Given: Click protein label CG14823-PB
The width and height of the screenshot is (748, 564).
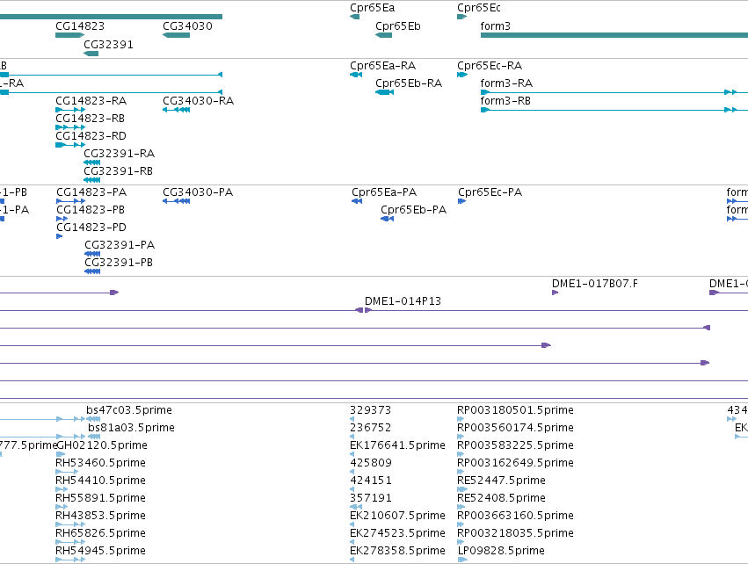Looking at the screenshot, I should 91,210.
